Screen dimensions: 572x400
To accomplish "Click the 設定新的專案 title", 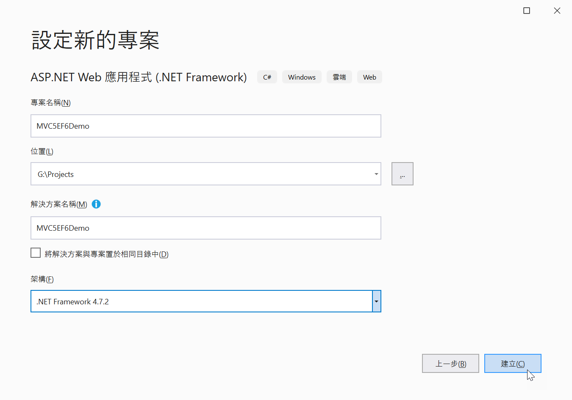I will (x=95, y=41).
